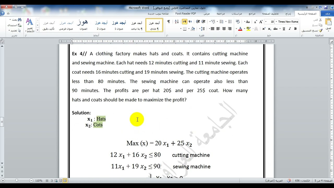Click the 110% zoom level

point(39,181)
